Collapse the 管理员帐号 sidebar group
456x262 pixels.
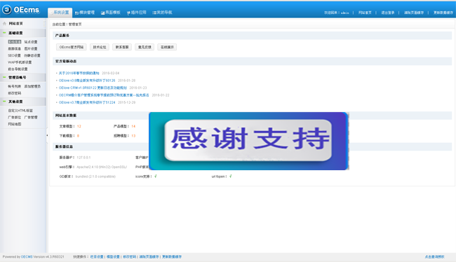coord(4,77)
